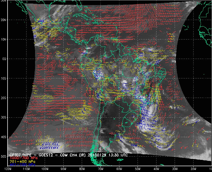Click the 50S latitude axis label
Viewport: 212px width, 172px height.
4,157
